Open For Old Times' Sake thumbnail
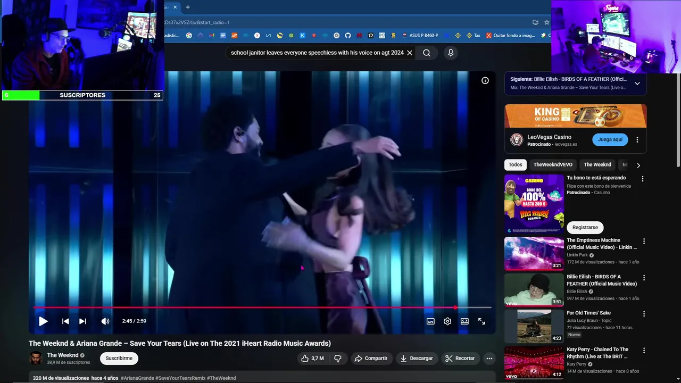 pyautogui.click(x=534, y=327)
